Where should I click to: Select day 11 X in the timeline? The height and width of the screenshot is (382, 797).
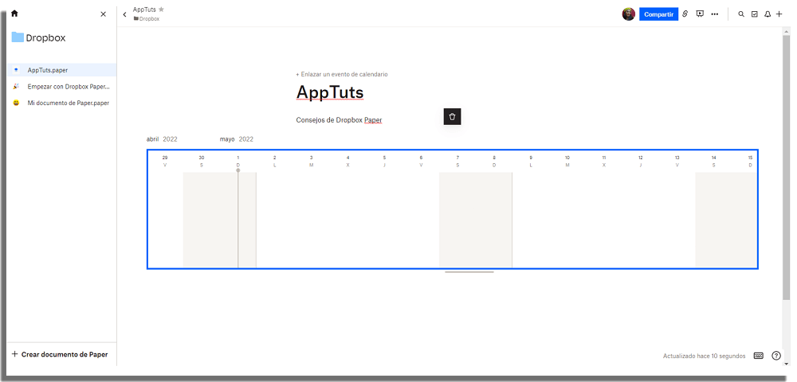click(x=604, y=162)
